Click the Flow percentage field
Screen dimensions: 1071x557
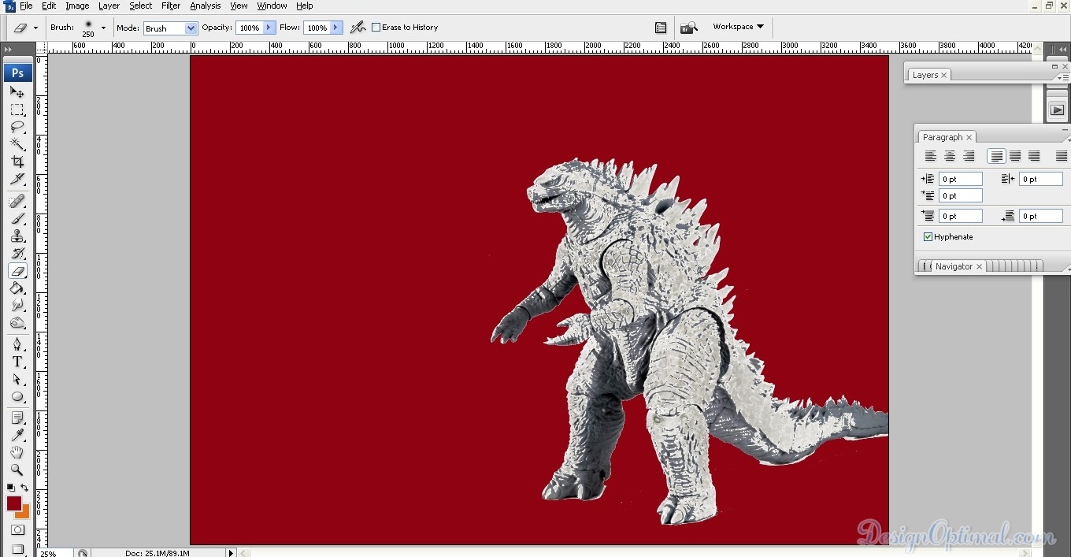coord(317,28)
